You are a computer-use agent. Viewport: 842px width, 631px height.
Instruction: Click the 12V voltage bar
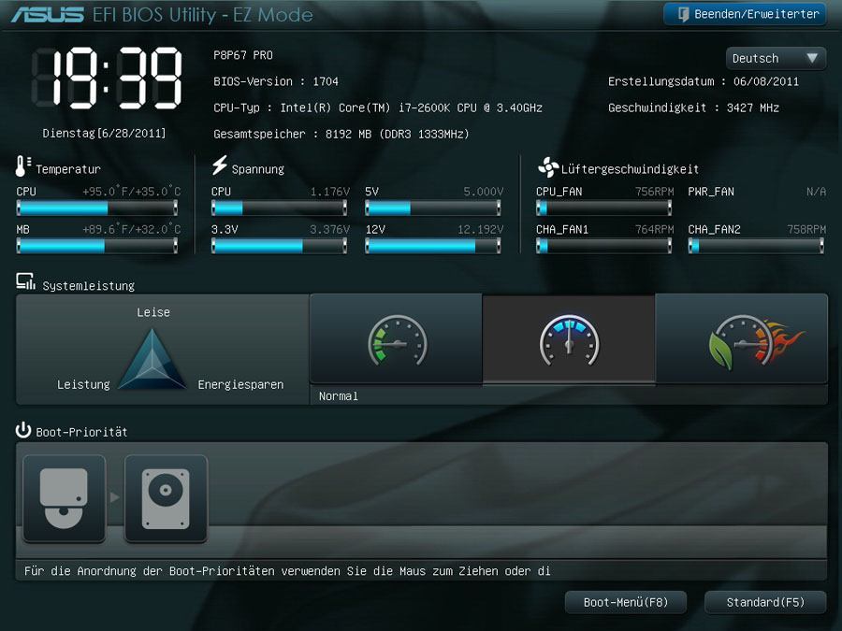(x=433, y=246)
